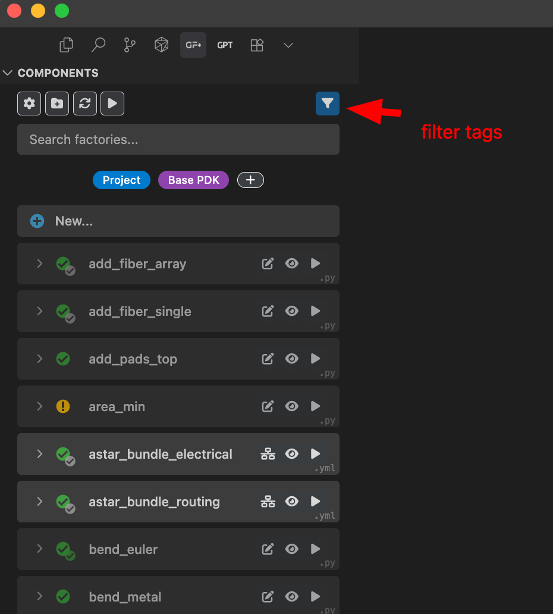Show astar_bundle_routing using its eye icon
553x614 pixels.
coord(291,501)
